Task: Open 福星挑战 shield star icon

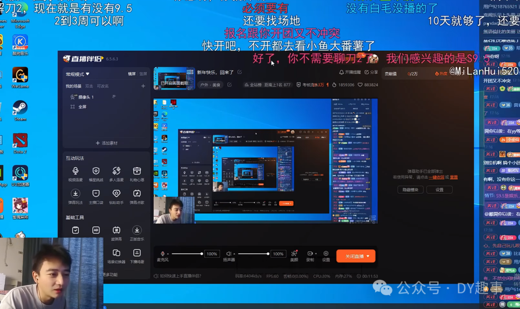Action: pyautogui.click(x=96, y=173)
